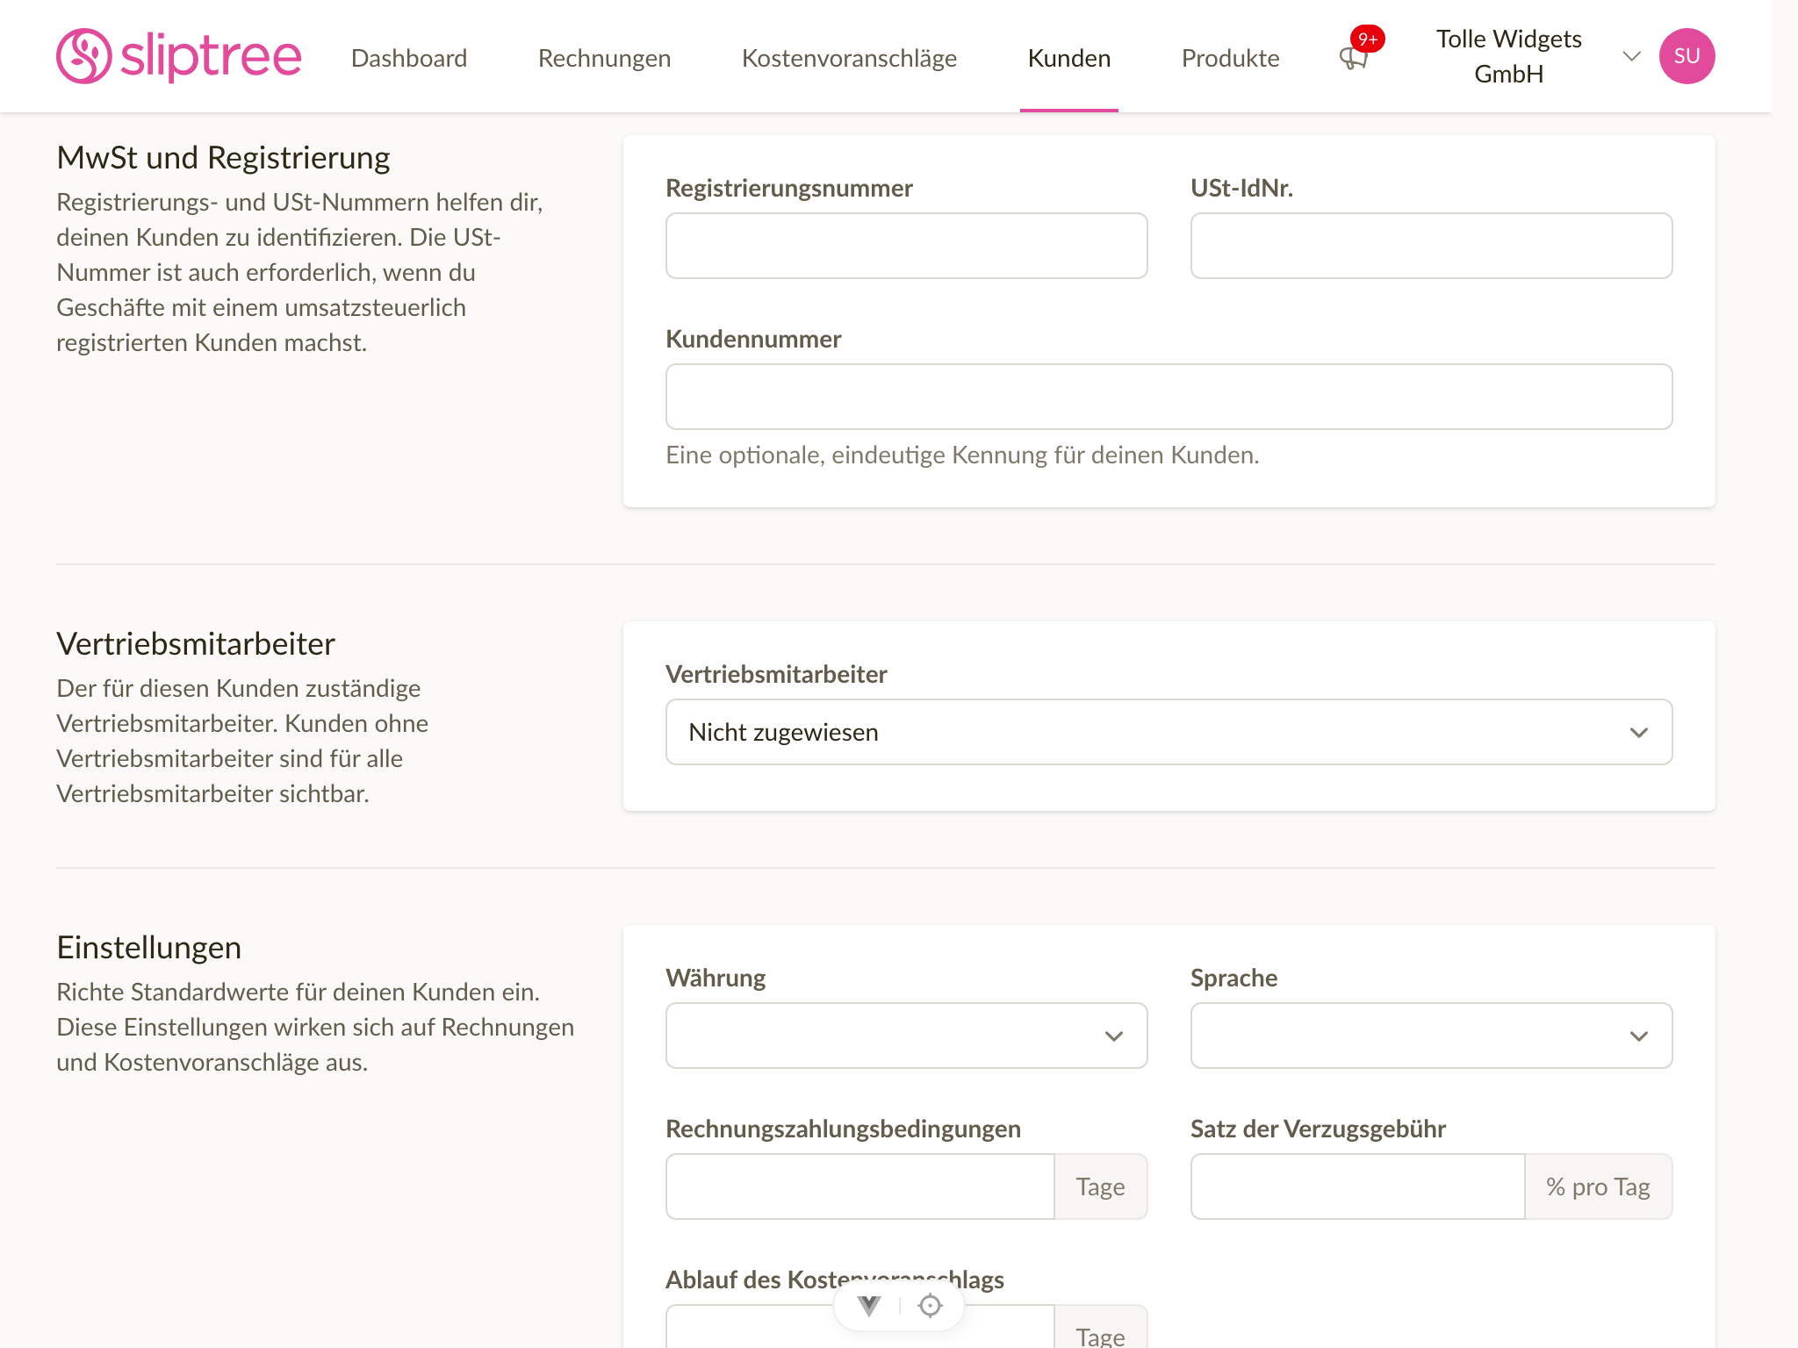Click the 9+ notification badge
This screenshot has height=1348, width=1798.
pyautogui.click(x=1368, y=39)
